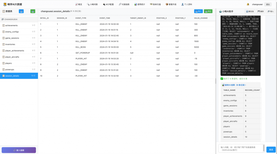Click 保存 save button in the AI assistant
277x154 pixels.
point(260,11)
